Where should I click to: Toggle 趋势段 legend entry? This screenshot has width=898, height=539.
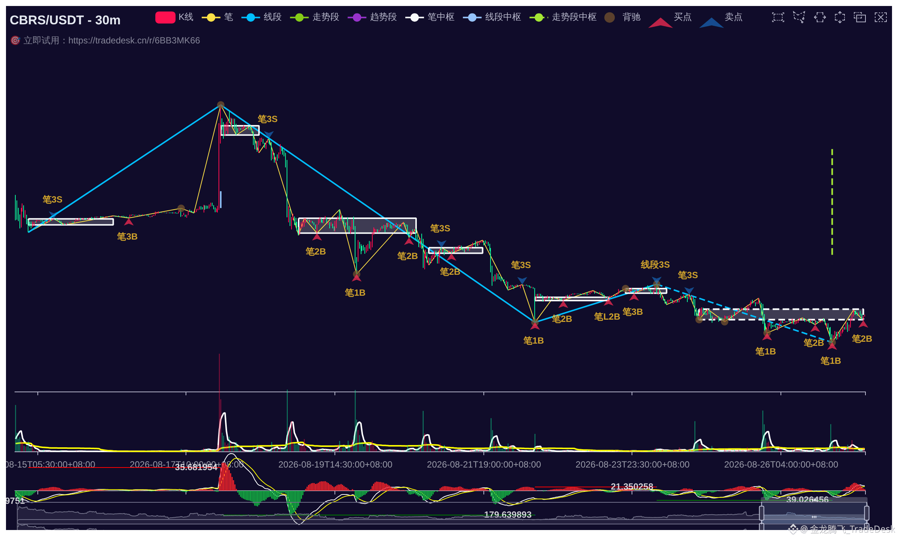coord(372,17)
